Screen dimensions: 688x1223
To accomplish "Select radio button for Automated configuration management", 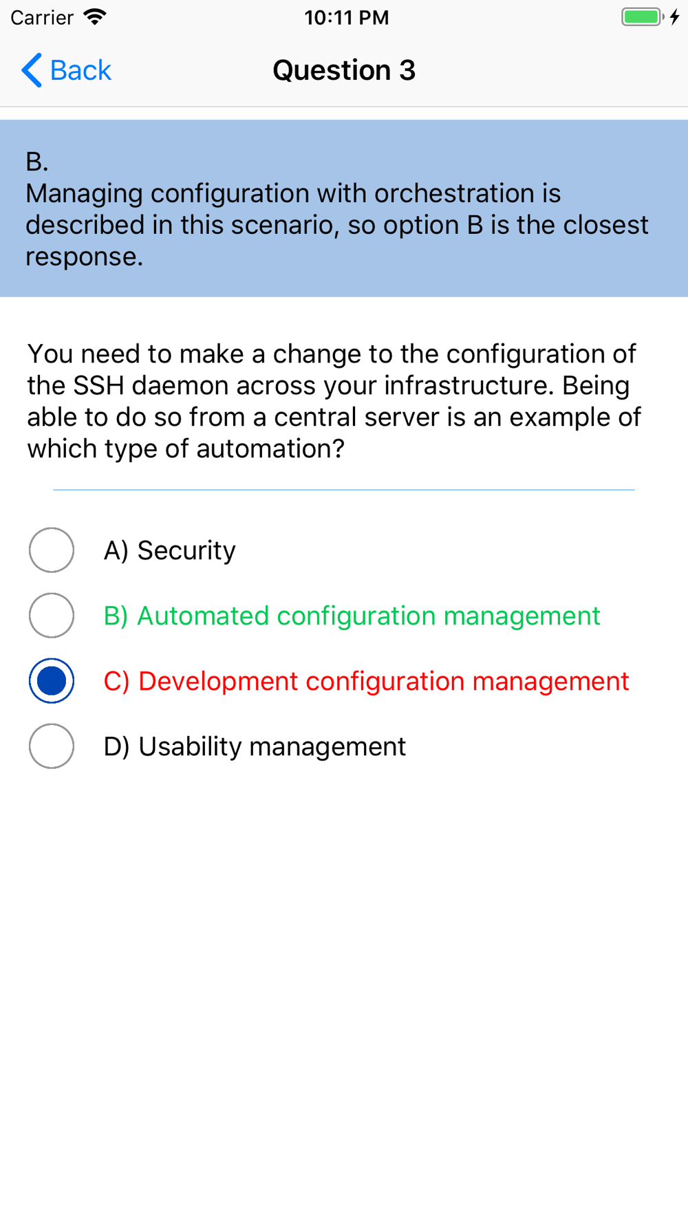I will point(52,616).
